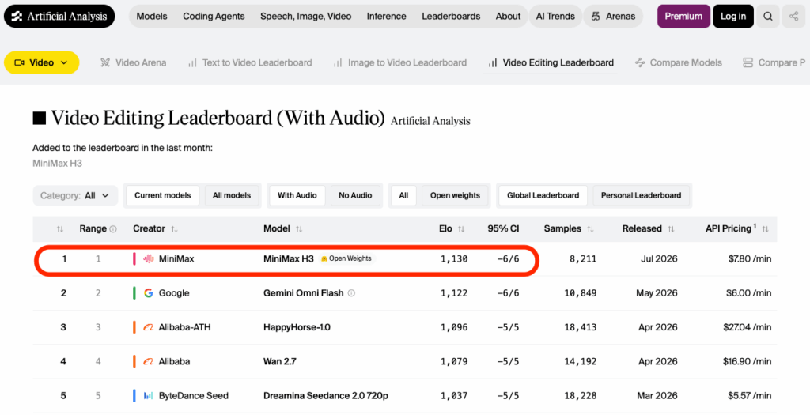The width and height of the screenshot is (810, 415).
Task: Sort table by Samples column arrows
Action: pos(590,228)
